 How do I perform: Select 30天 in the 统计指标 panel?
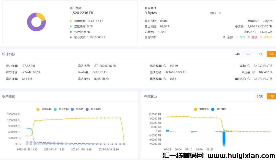[260, 54]
